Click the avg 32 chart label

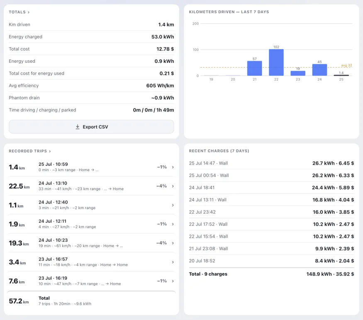[346, 65]
